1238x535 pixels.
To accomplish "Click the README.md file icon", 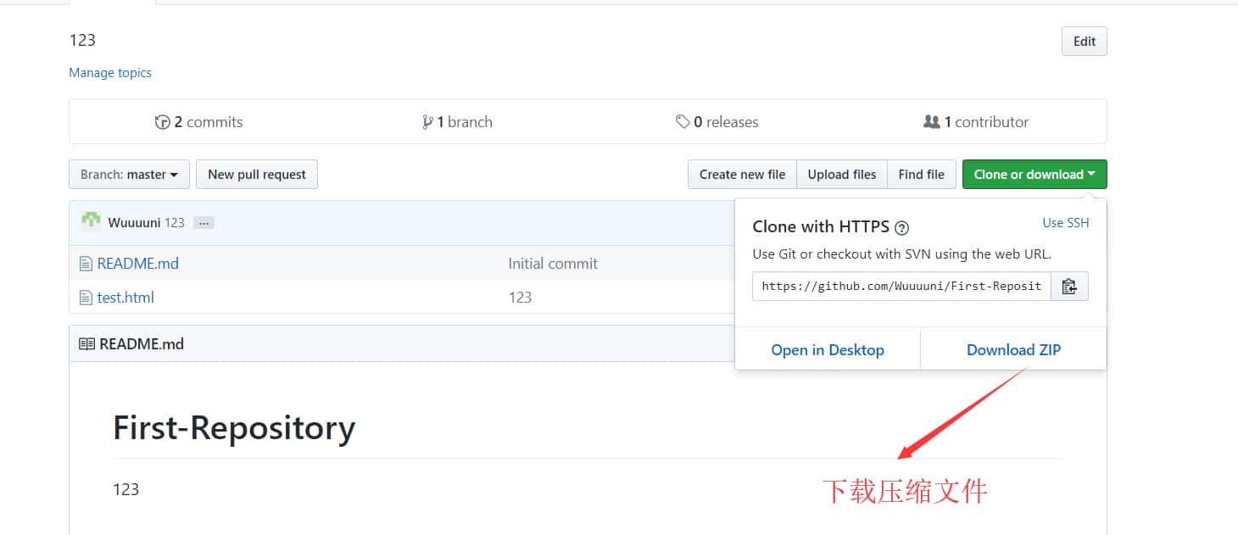I will 86,264.
